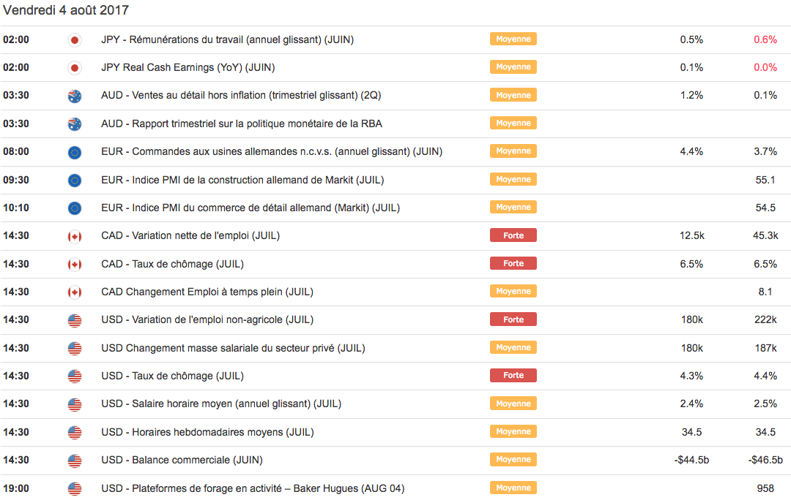Click the Japan flag beside Rémunérations du travail

click(74, 39)
